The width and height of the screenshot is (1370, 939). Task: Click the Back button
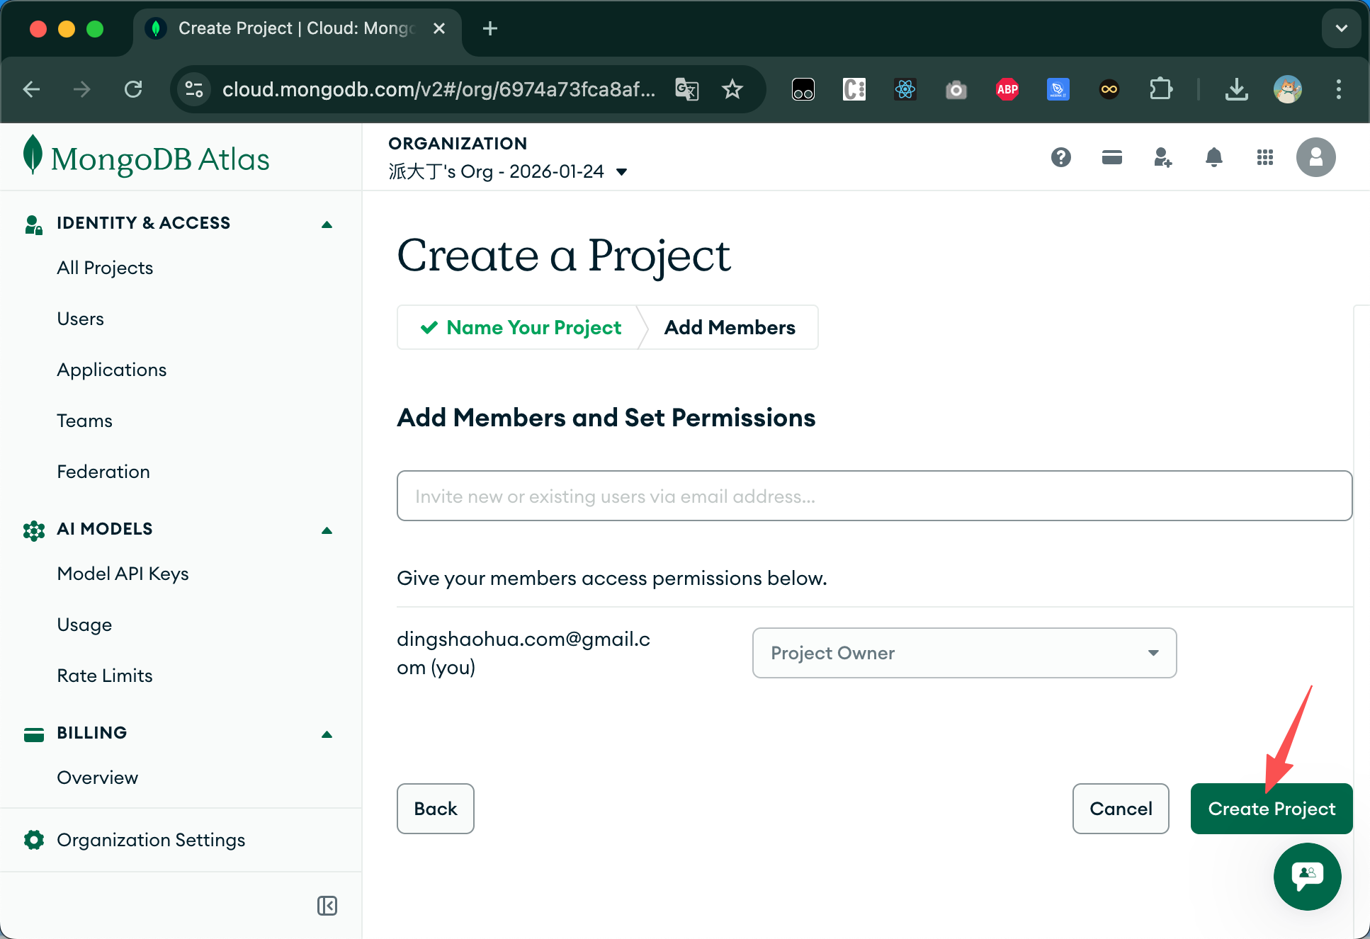(435, 809)
